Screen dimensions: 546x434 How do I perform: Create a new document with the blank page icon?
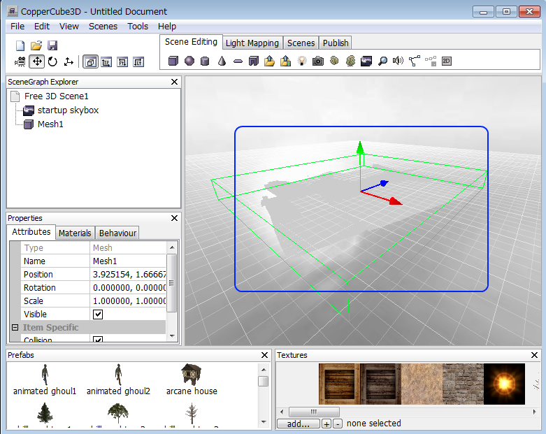point(20,45)
